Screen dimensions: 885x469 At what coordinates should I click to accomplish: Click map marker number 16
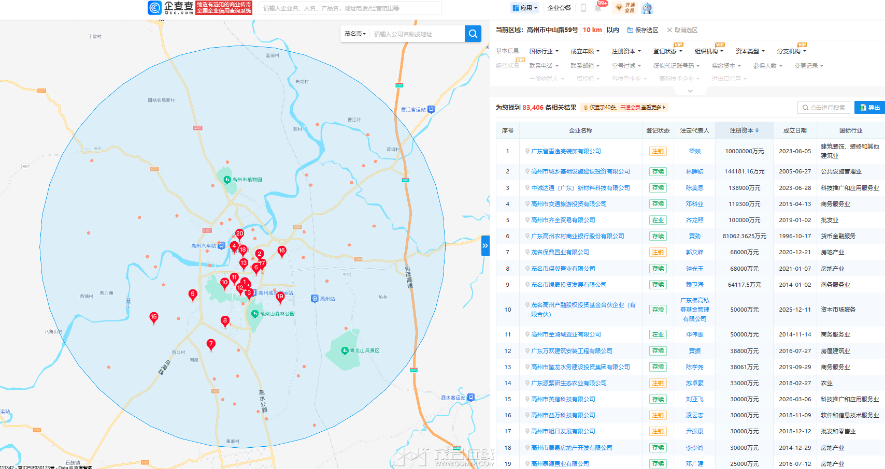point(282,251)
